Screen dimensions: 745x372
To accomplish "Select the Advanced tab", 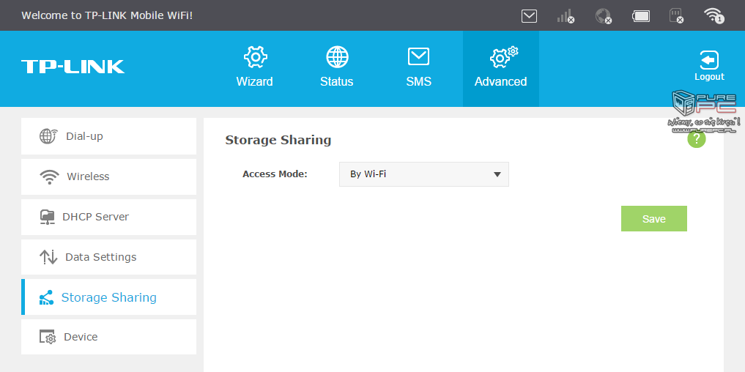I will tap(500, 68).
